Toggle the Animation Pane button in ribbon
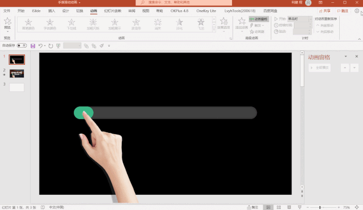 click(259, 19)
